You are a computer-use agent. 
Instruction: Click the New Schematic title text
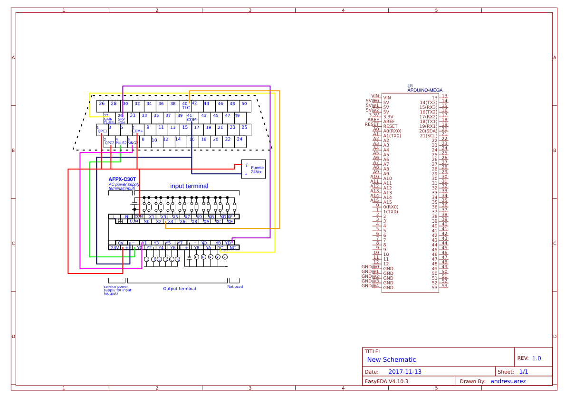[x=391, y=359]
